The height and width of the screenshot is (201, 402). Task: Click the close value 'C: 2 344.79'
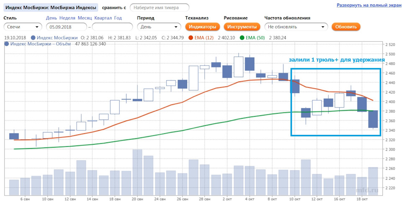(173, 38)
